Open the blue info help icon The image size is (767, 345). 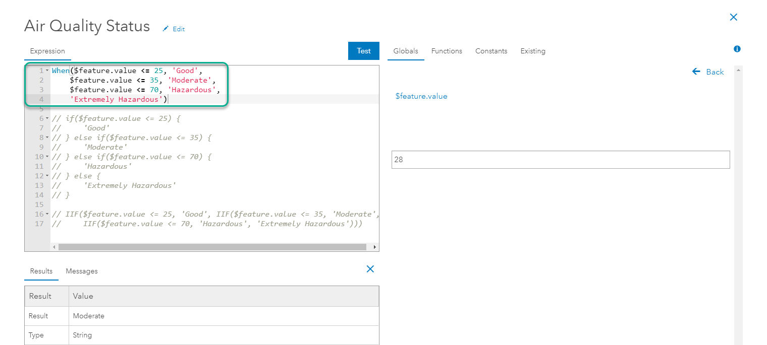tap(737, 49)
